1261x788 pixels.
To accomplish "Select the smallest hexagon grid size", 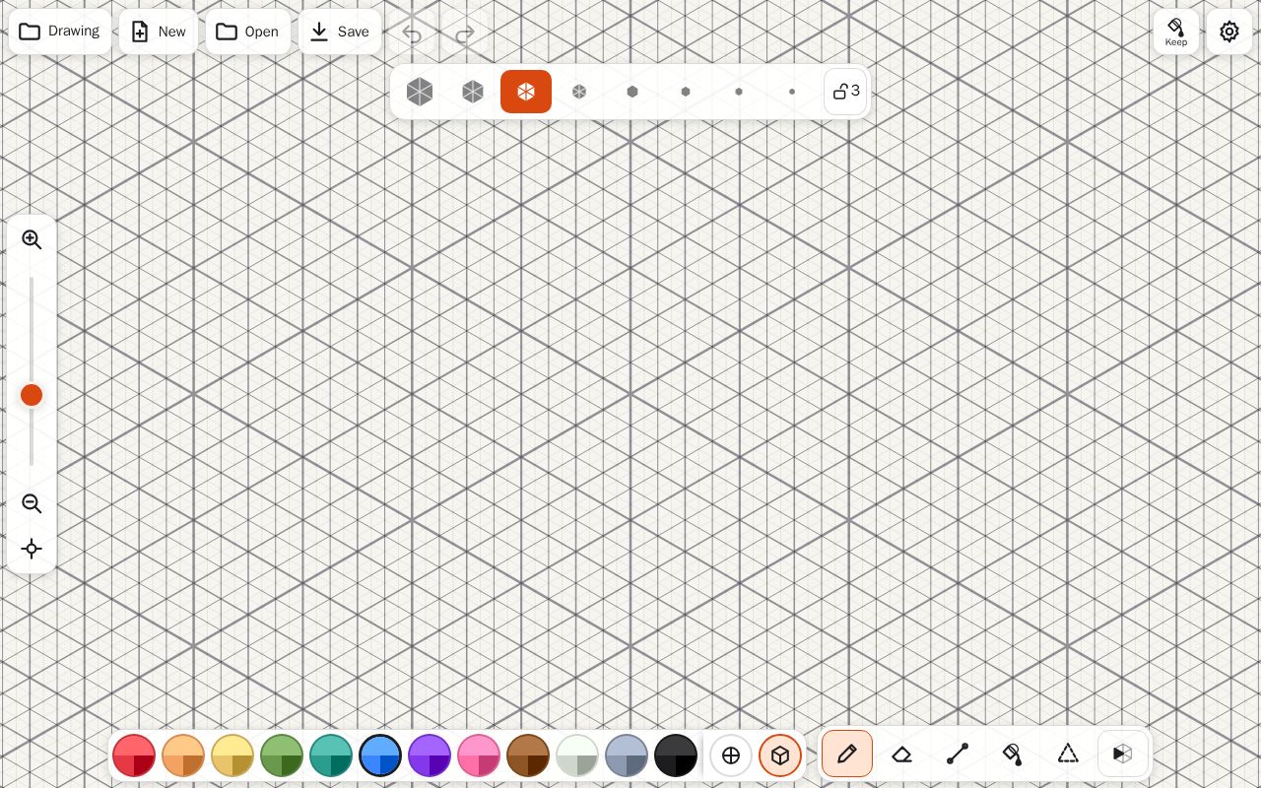I will [x=792, y=92].
